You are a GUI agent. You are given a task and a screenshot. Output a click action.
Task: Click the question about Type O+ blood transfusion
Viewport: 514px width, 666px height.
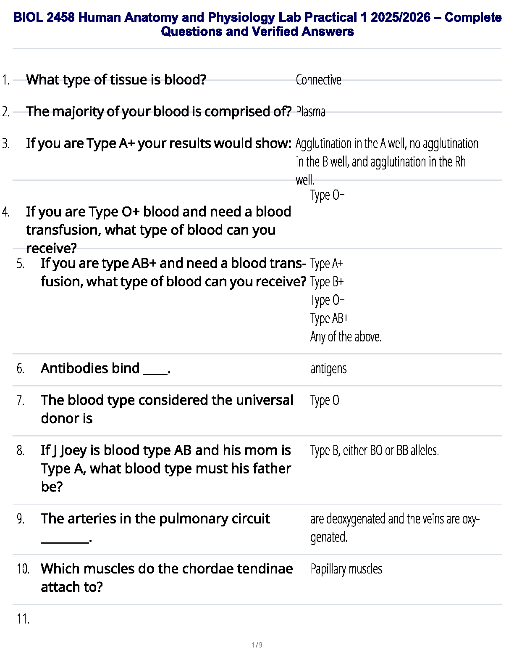(158, 230)
